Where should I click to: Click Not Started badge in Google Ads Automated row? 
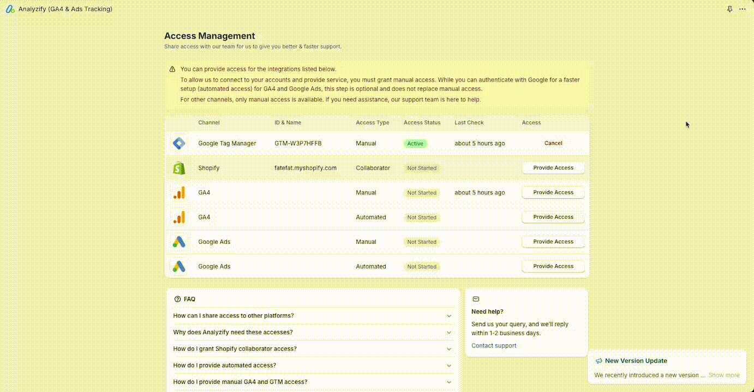tap(422, 267)
